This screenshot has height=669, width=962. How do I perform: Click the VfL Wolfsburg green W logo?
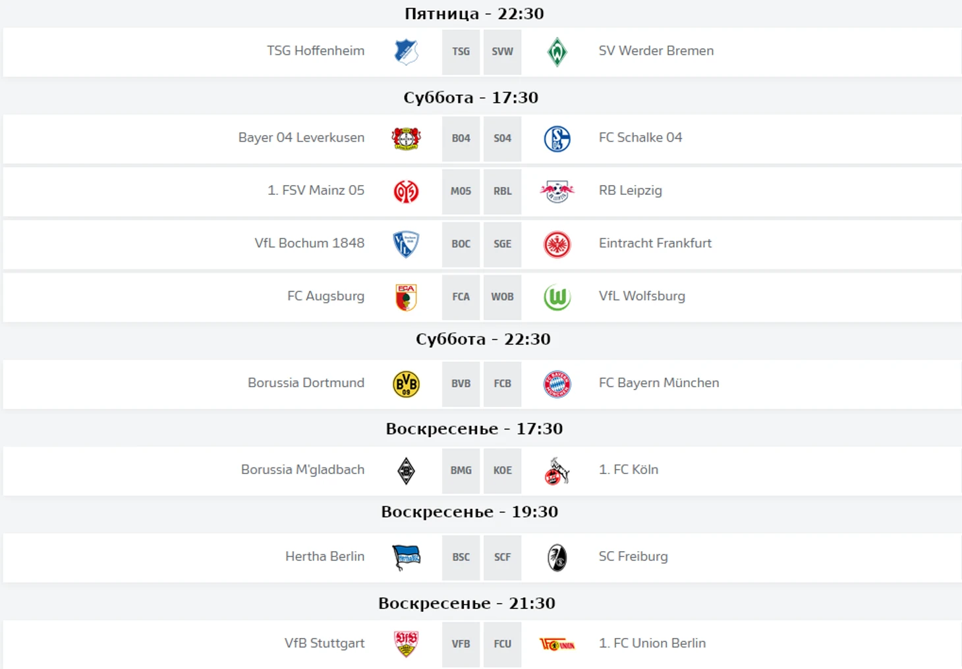(557, 297)
